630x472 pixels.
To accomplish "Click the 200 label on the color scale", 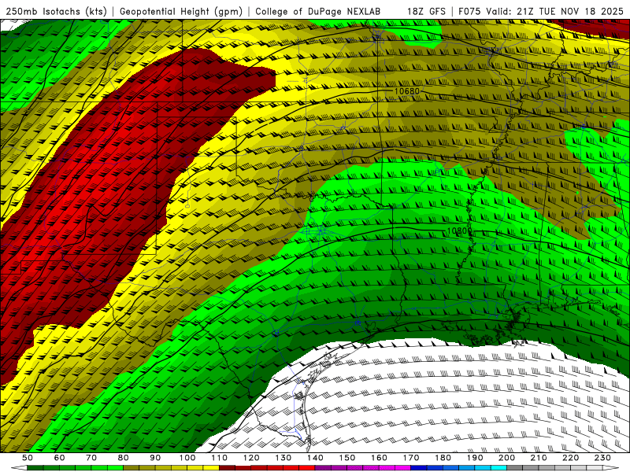I will coord(506,458).
